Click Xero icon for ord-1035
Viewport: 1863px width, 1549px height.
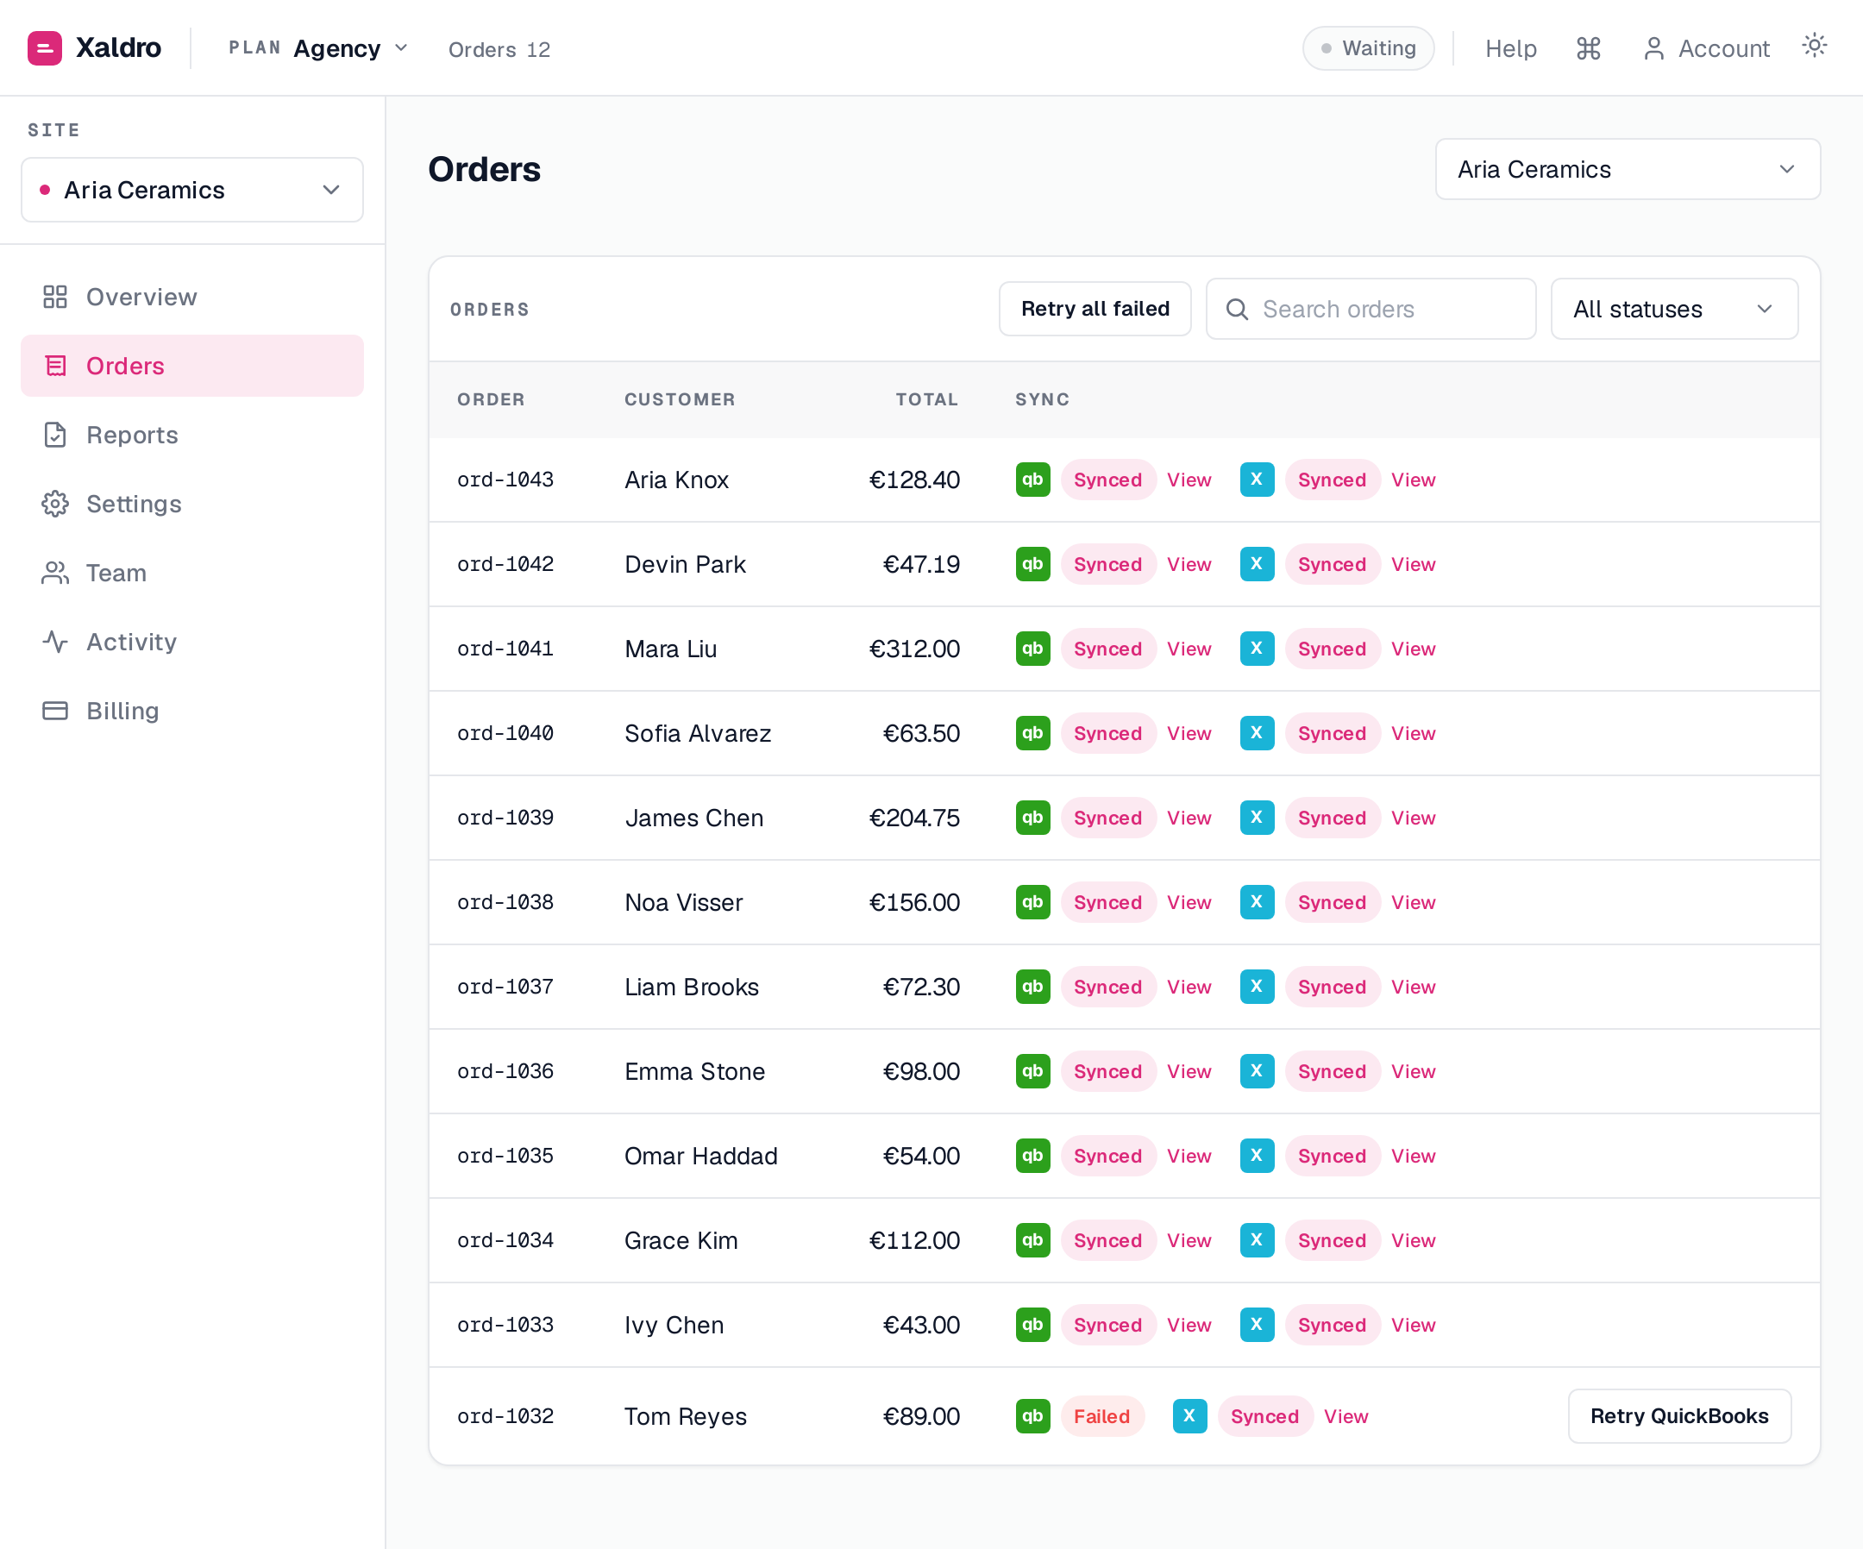point(1256,1155)
